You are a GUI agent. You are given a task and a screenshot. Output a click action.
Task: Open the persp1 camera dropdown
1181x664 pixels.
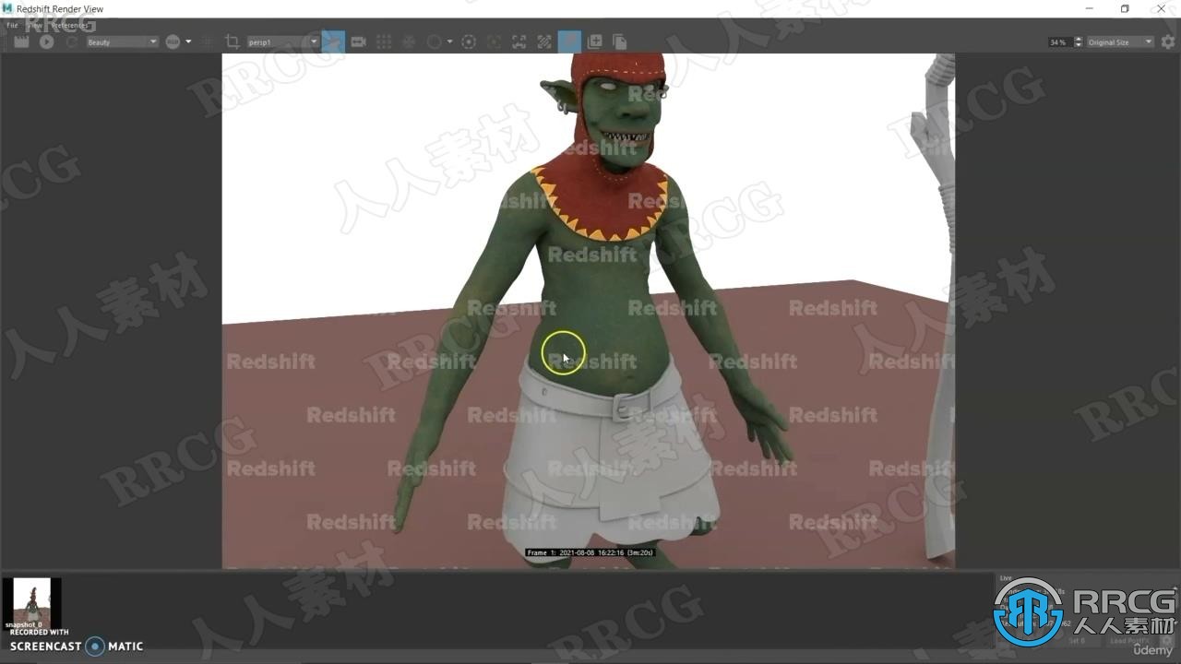(x=282, y=41)
